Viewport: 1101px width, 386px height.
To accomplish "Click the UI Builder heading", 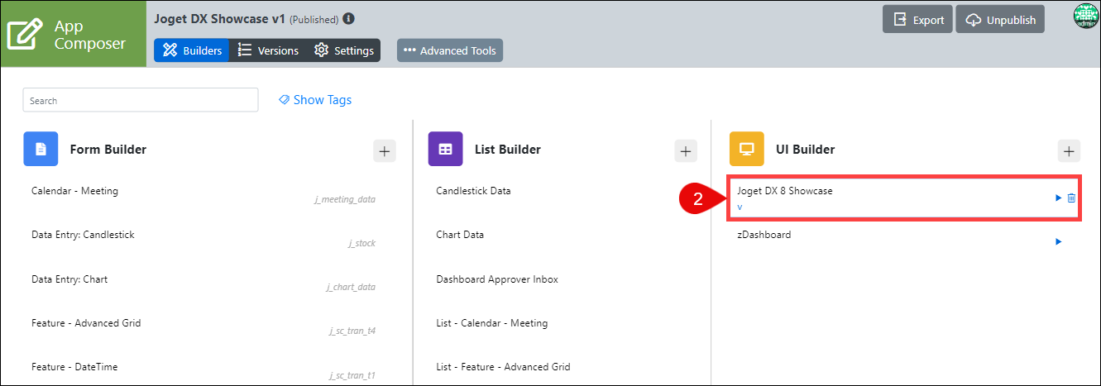I will 805,150.
